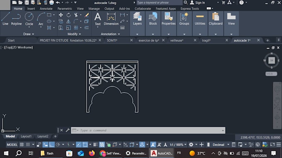The width and height of the screenshot is (282, 158).
Task: Toggle polar tracking
Action: 58,144
